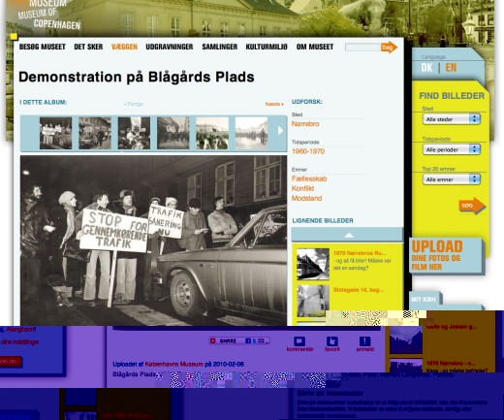Click the Museum of Copenhagen logo
This screenshot has height=420, width=504.
pyautogui.click(x=48, y=15)
